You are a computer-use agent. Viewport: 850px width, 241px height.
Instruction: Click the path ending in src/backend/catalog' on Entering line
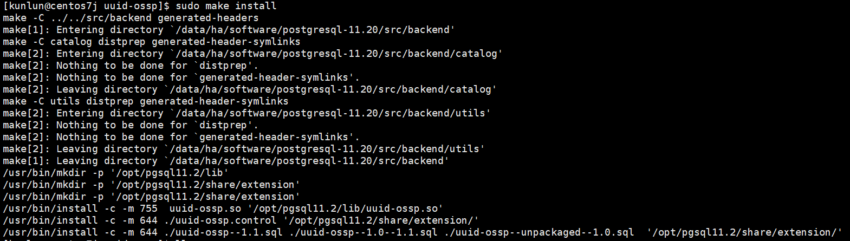coord(336,54)
